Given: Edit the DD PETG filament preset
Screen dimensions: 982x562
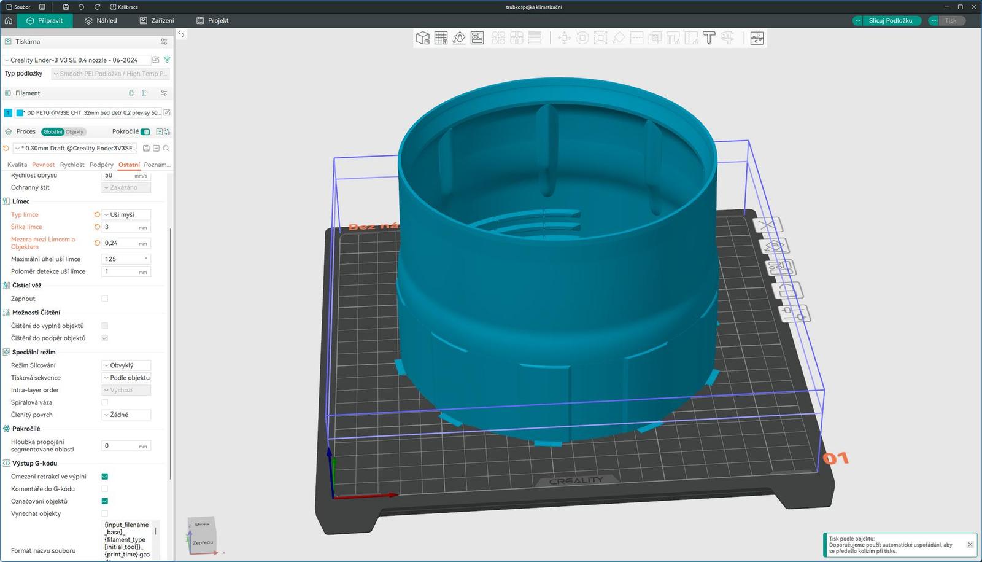Looking at the screenshot, I should click(167, 112).
